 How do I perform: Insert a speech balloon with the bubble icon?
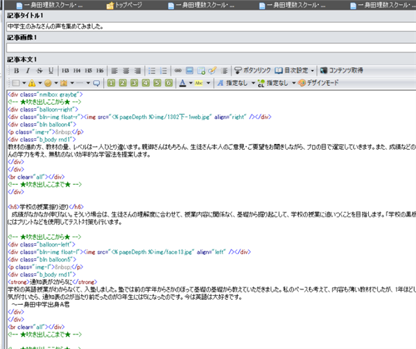pos(97,83)
